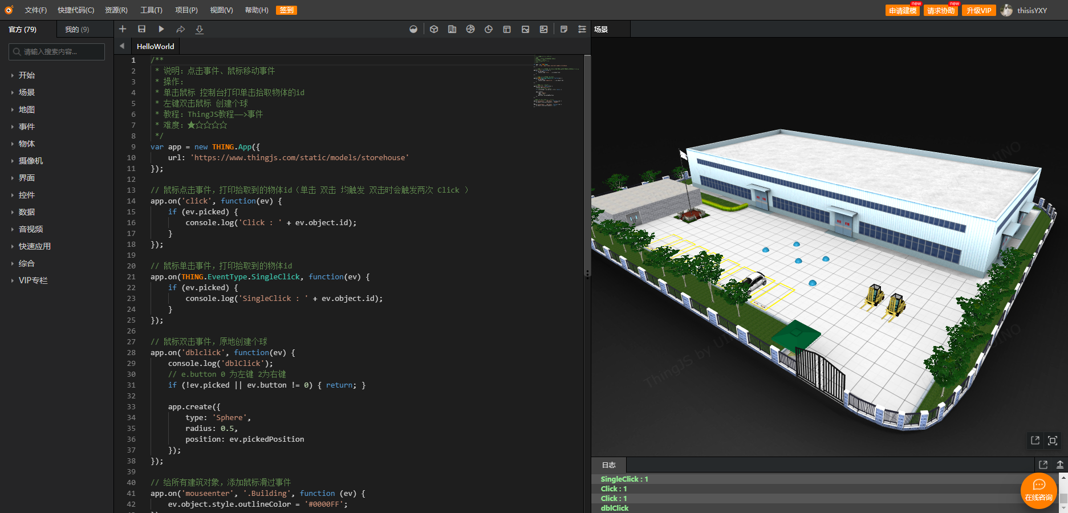The width and height of the screenshot is (1068, 513).
Task: Click the orange 签到 check-in button
Action: coord(287,10)
